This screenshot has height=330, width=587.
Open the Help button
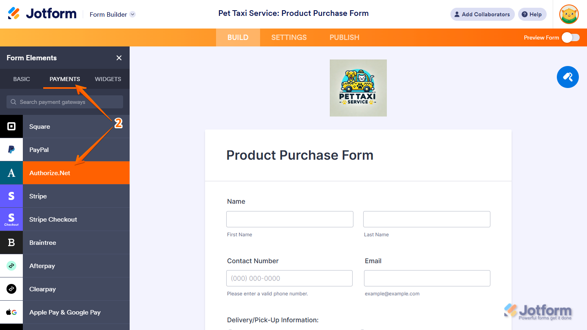(532, 14)
